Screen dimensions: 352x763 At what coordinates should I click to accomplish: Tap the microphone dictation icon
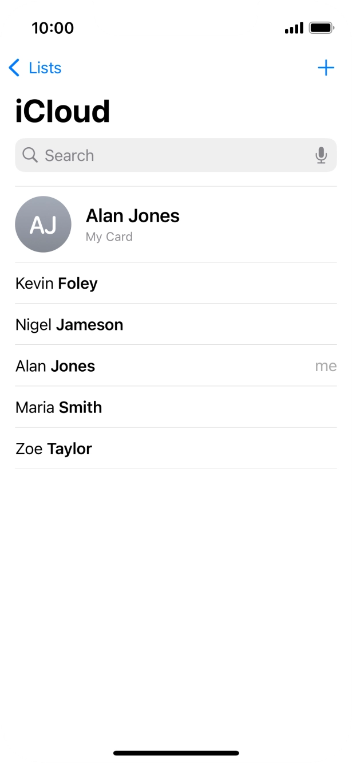tap(322, 155)
